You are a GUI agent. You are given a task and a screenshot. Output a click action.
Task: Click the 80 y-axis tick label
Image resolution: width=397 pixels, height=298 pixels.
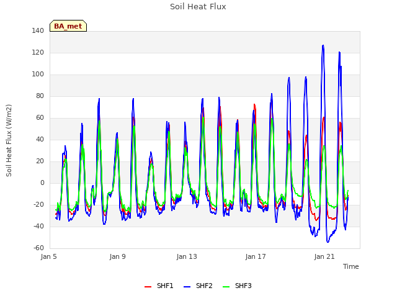coord(40,96)
